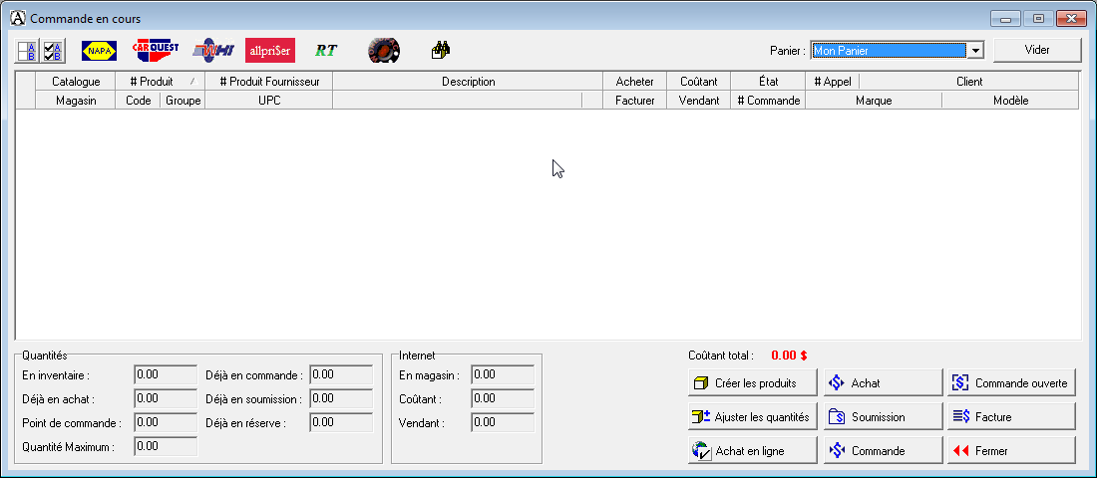This screenshot has height=478, width=1097.
Task: Click the Créer les produits button
Action: tap(753, 383)
